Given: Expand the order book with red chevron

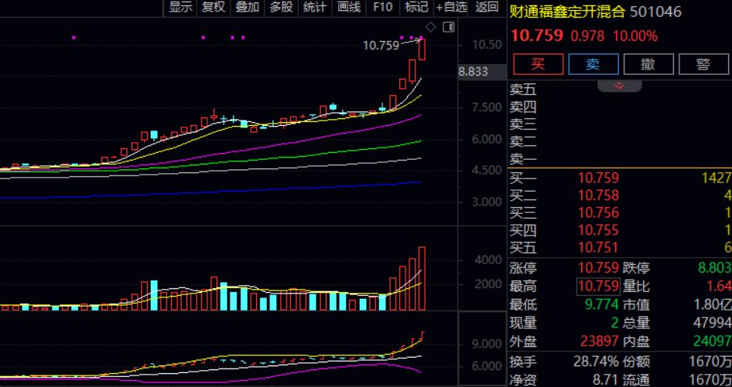Looking at the screenshot, I should click(620, 86).
